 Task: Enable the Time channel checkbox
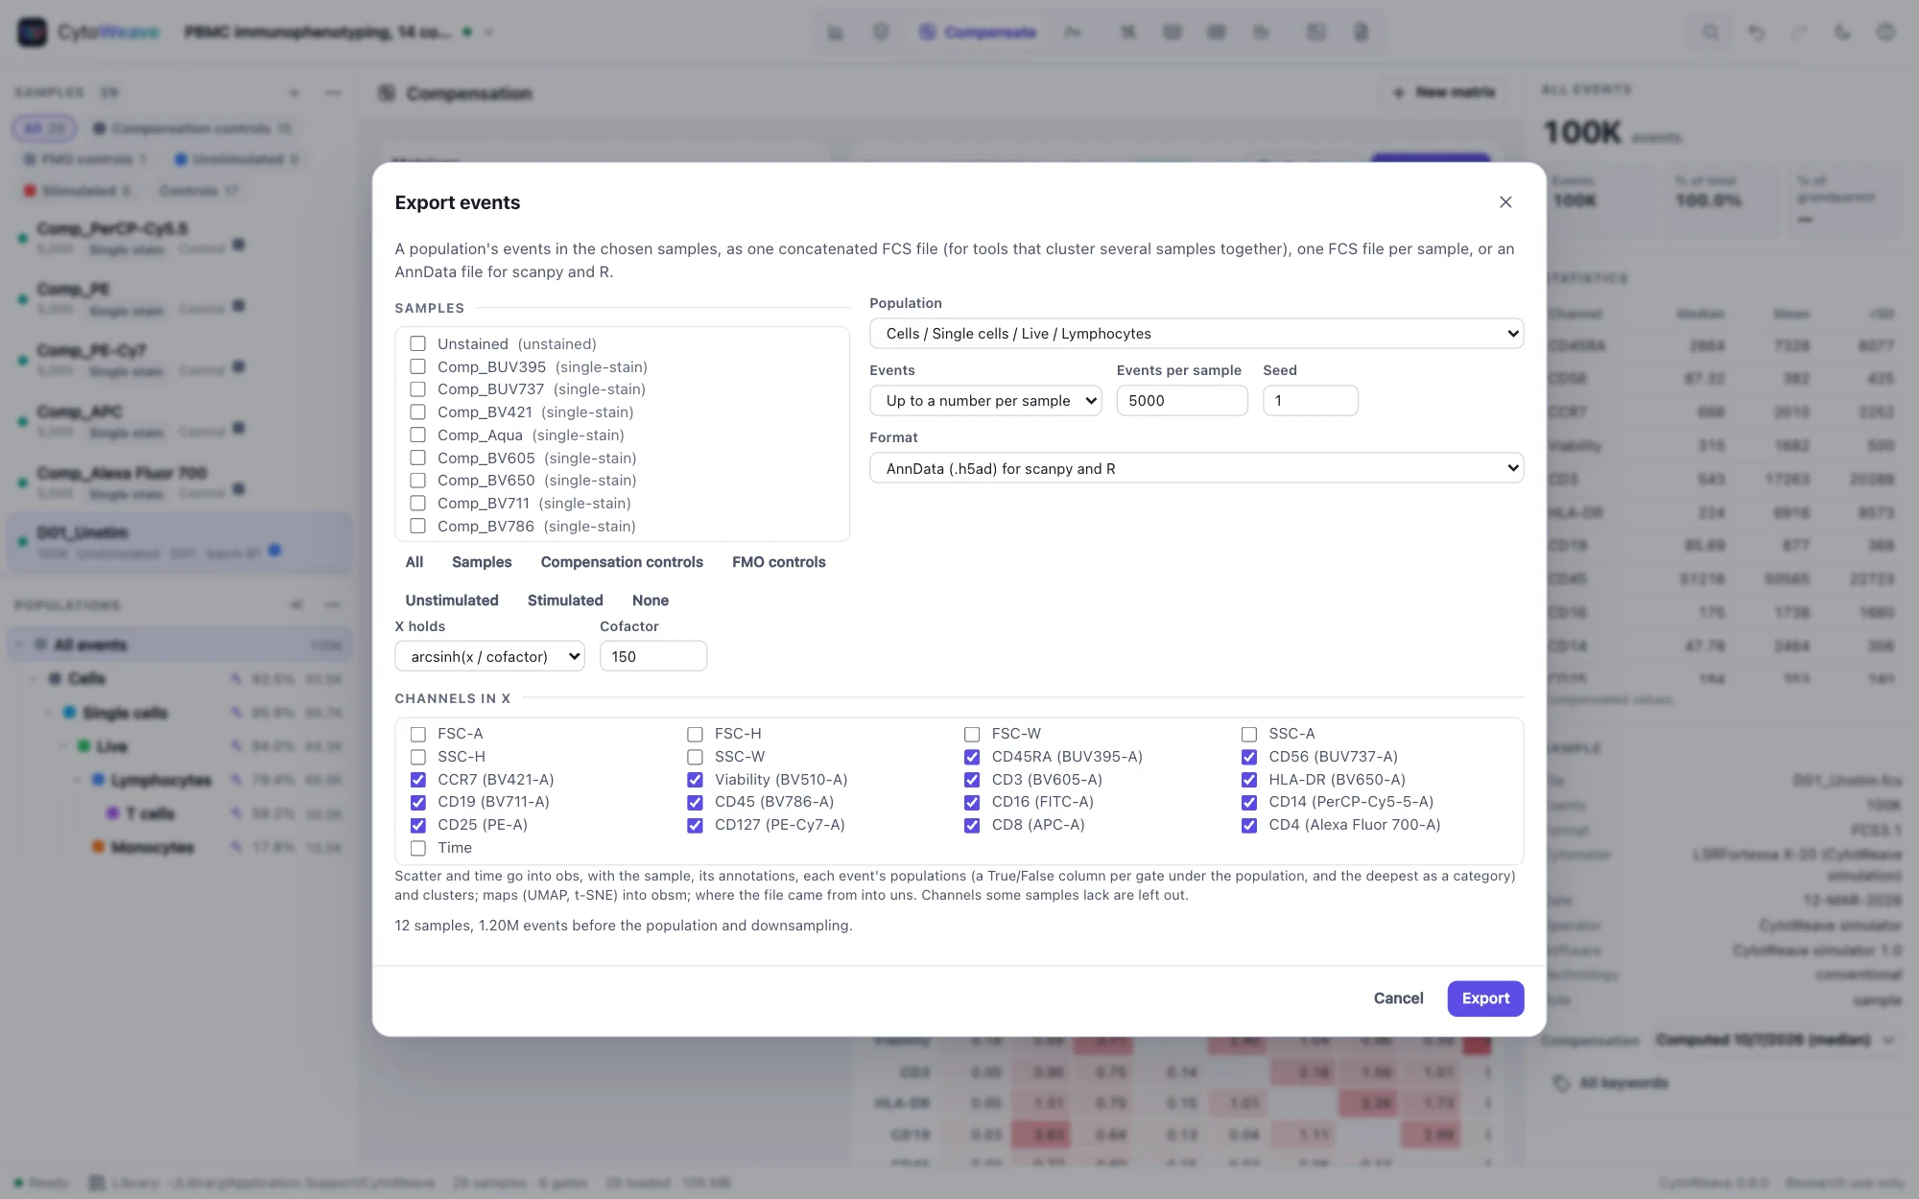click(418, 848)
